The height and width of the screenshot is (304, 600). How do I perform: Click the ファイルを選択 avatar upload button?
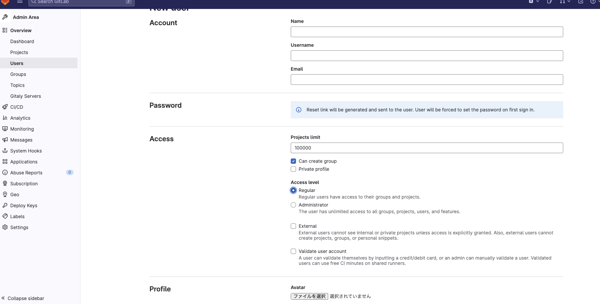tap(309, 296)
